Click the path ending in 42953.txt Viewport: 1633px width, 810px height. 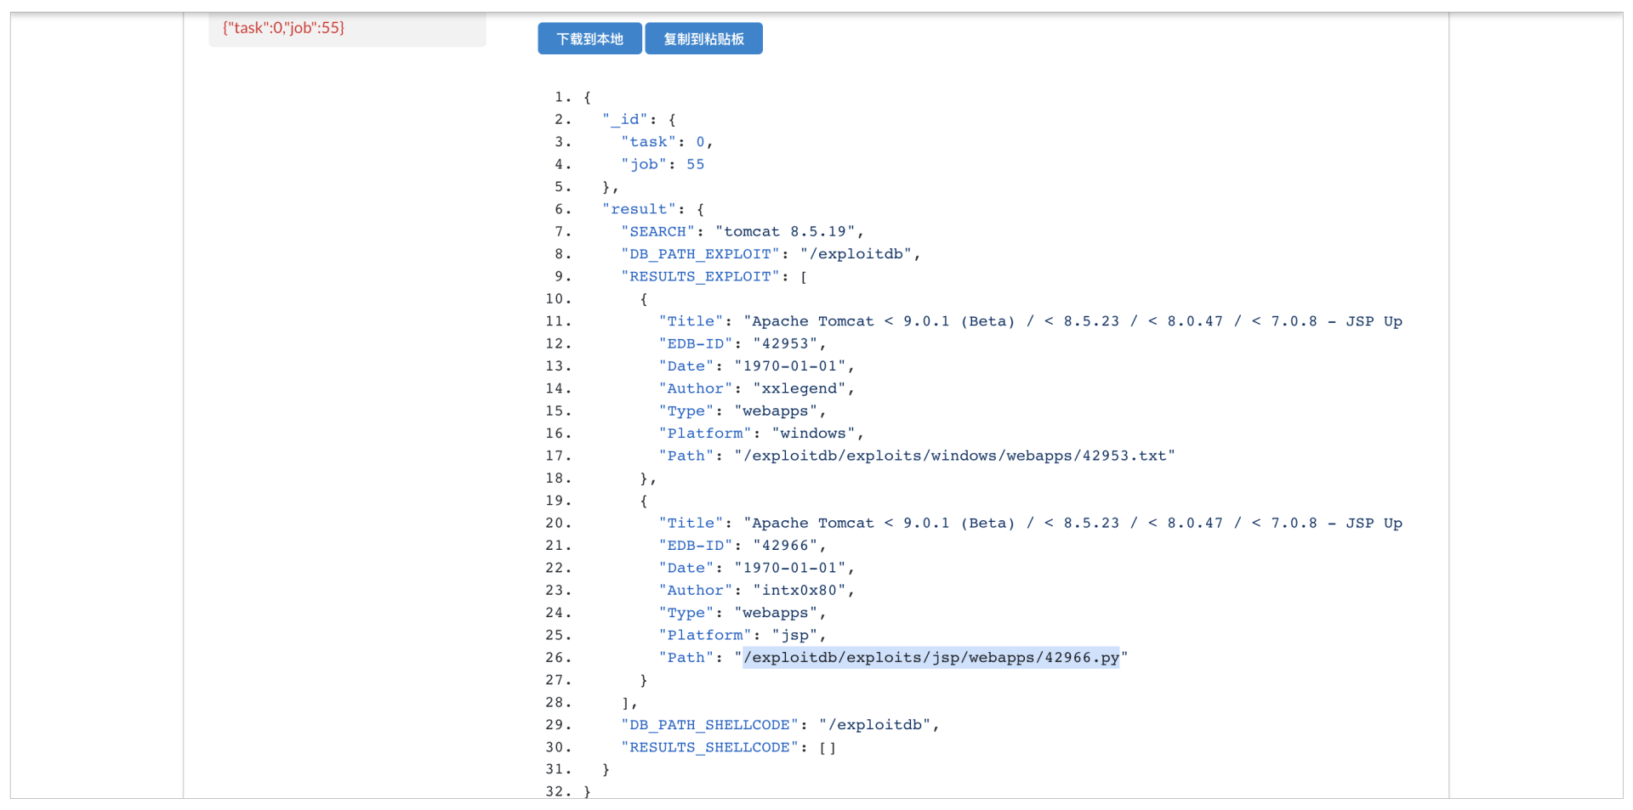pos(954,456)
